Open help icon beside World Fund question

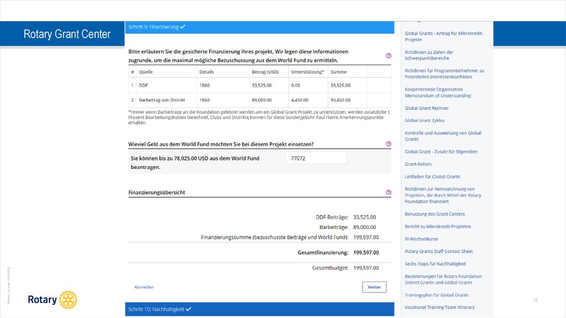click(389, 144)
